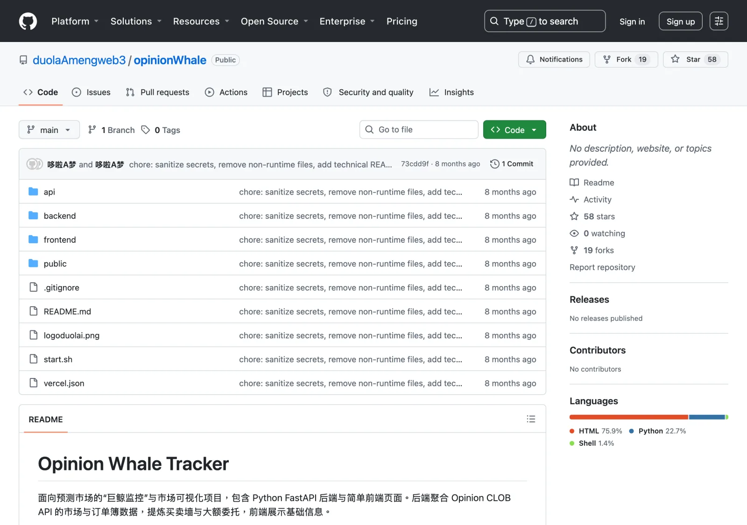Open Readme book icon in About
The height and width of the screenshot is (525, 747).
pos(574,182)
